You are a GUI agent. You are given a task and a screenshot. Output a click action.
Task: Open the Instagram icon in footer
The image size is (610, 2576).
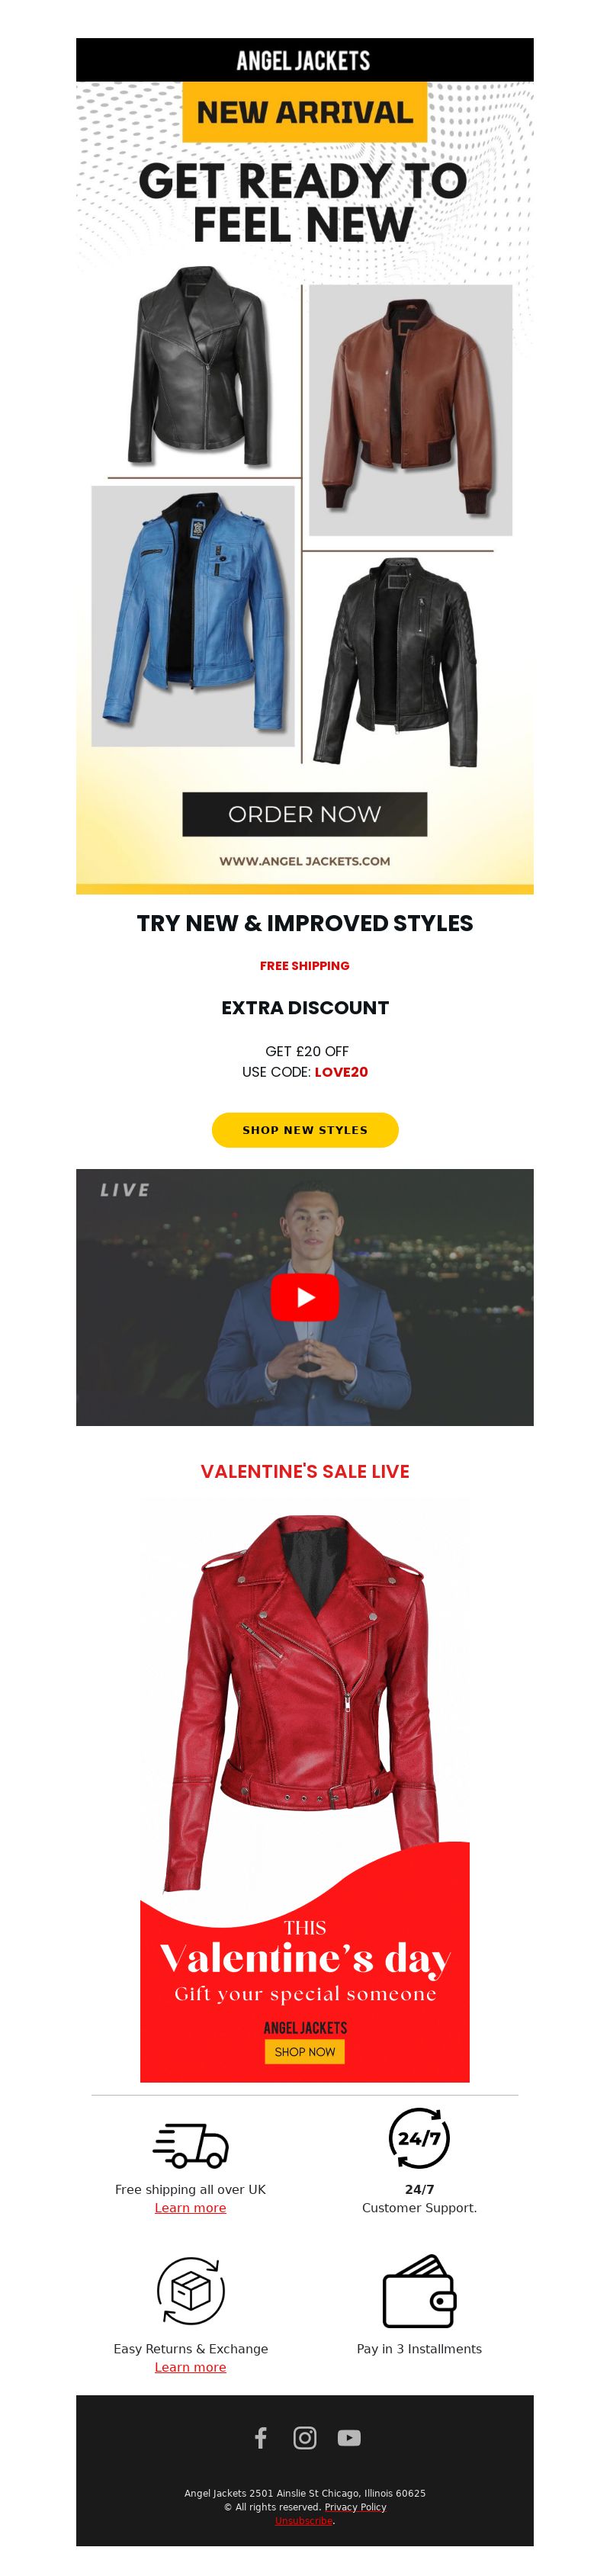pyautogui.click(x=305, y=2437)
